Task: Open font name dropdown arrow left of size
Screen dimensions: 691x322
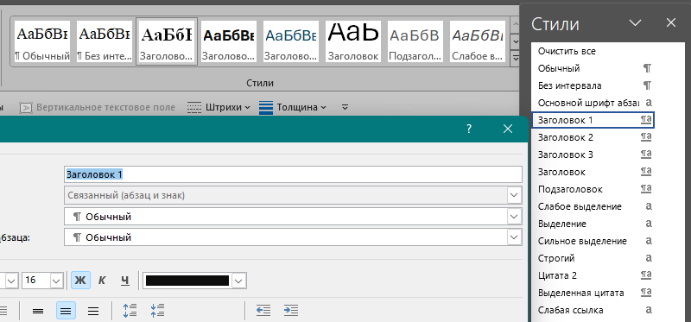Action: click(x=11, y=281)
